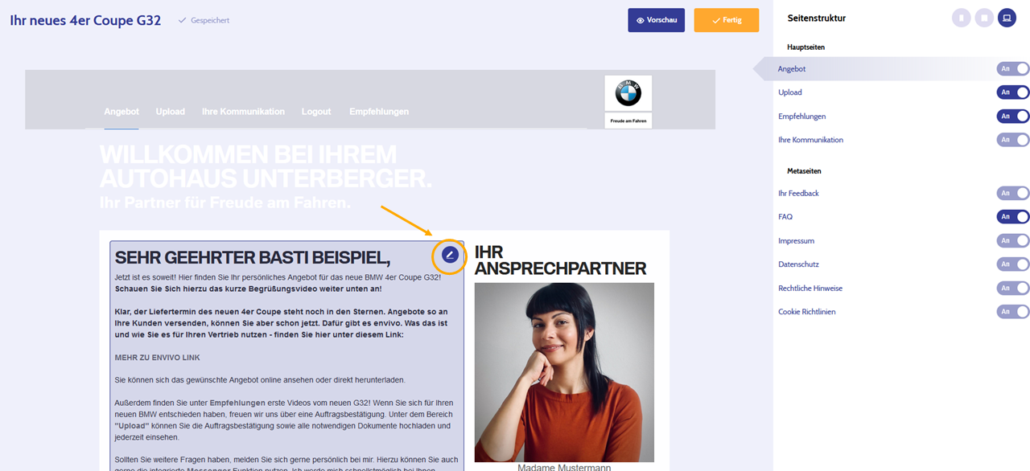Open Datenschutz in the Metaseiten list
This screenshot has height=471, width=1030.
798,264
